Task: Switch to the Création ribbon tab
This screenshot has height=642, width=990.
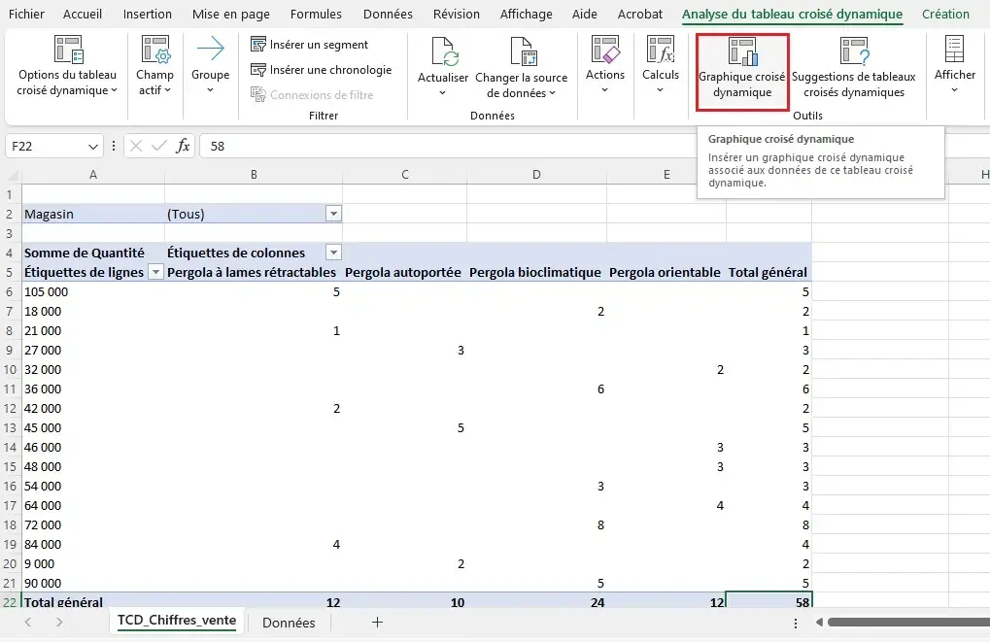Action: (945, 14)
